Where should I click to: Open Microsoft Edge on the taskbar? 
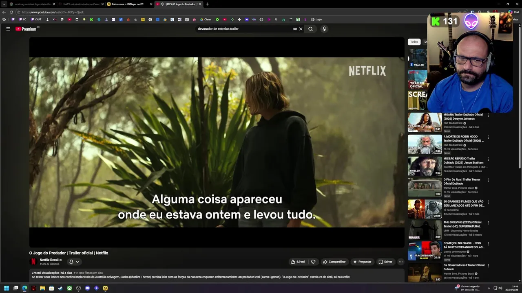pos(24,288)
